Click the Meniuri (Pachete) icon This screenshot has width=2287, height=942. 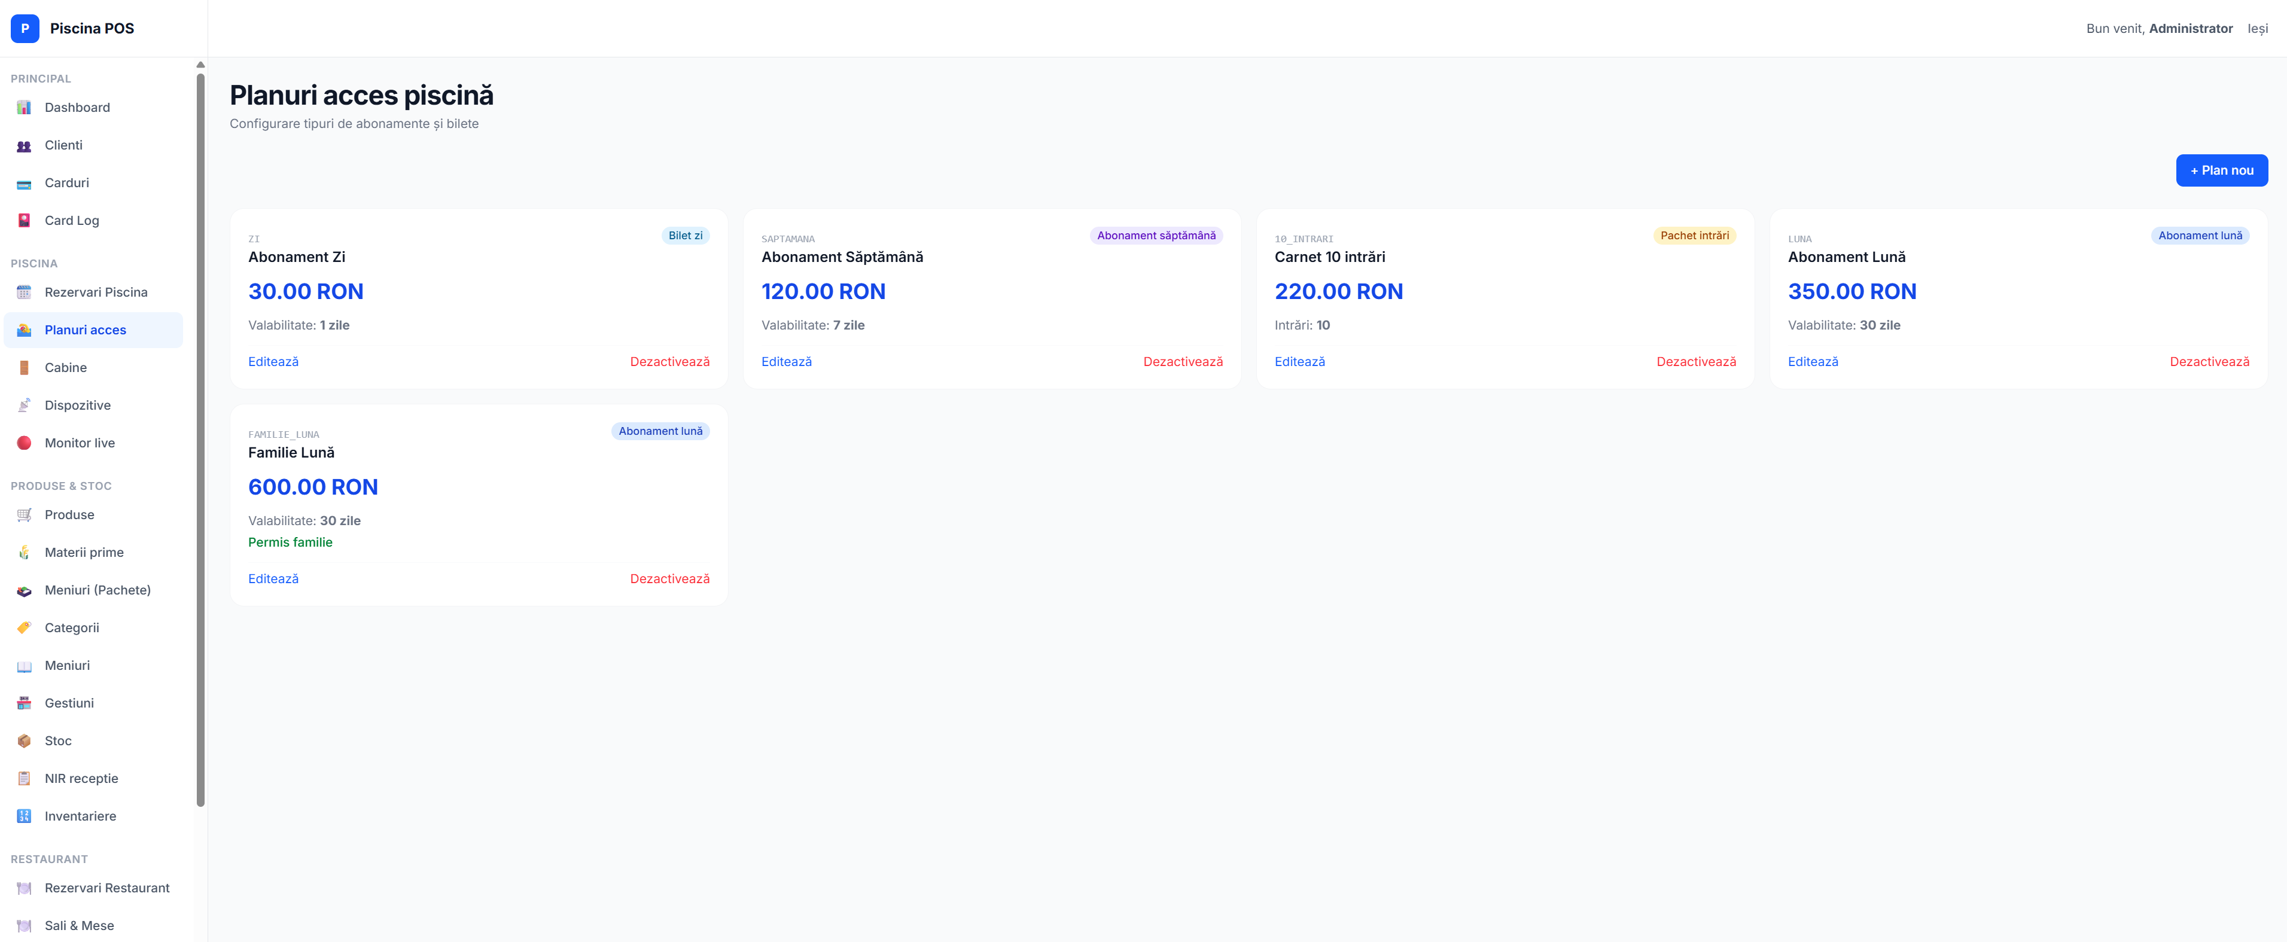coord(24,590)
